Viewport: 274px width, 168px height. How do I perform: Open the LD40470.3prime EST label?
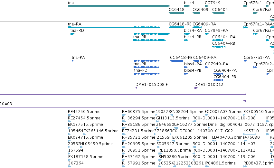coord(228,137)
